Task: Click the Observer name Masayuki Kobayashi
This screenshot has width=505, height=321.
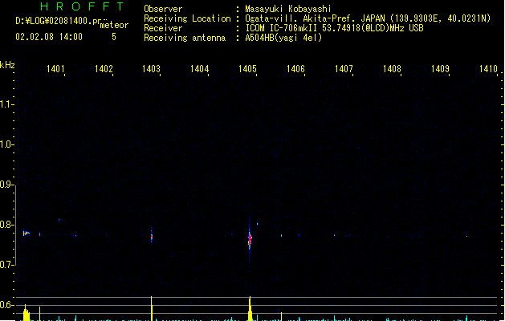Action: tap(288, 9)
